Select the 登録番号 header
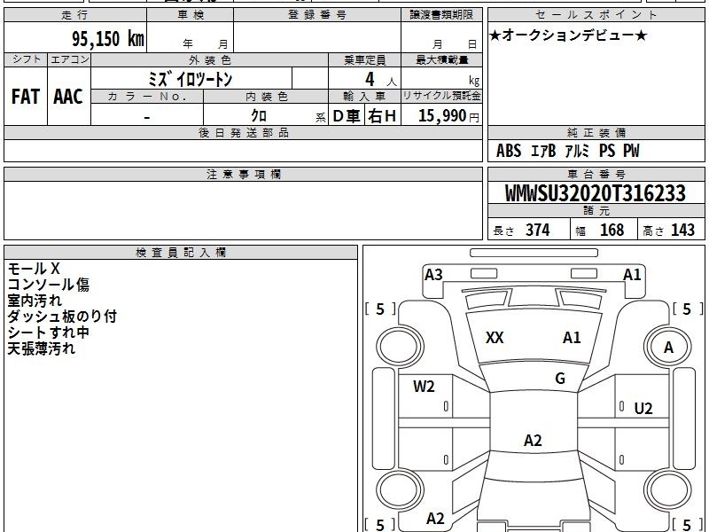Viewport: 709px width, 532px height. pyautogui.click(x=317, y=15)
